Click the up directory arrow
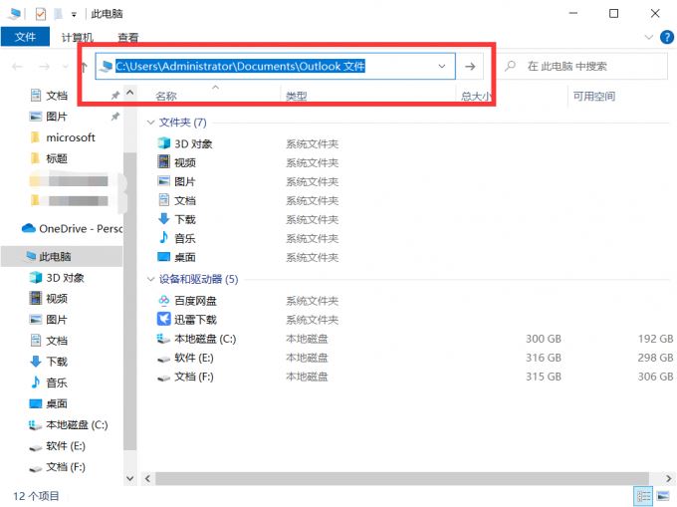The image size is (677, 507). tap(84, 67)
